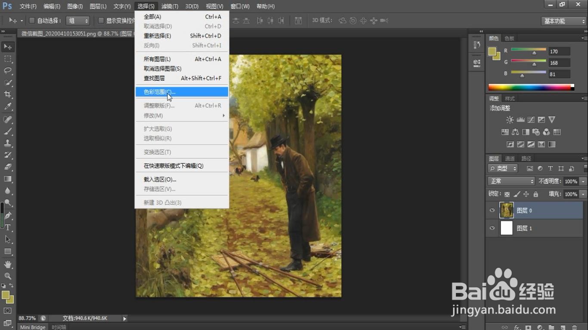Add a Levels adjustment

[x=520, y=120]
